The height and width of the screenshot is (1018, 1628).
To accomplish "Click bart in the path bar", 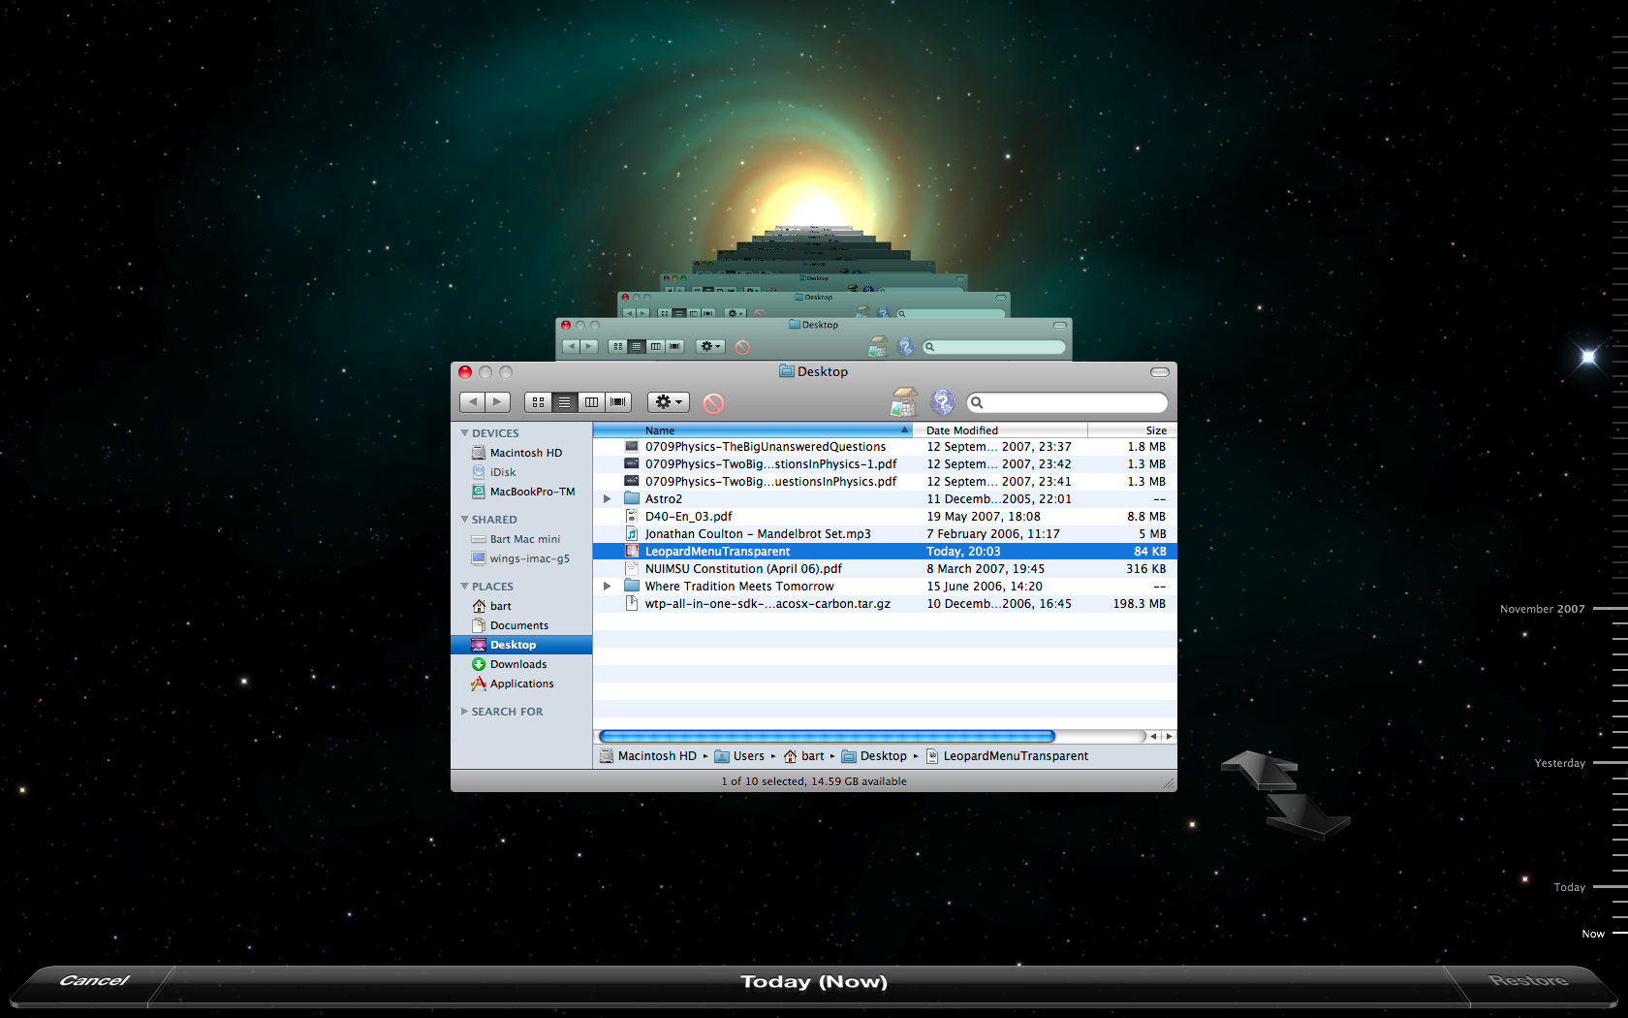I will coord(803,756).
